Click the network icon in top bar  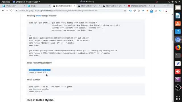[169, 2]
